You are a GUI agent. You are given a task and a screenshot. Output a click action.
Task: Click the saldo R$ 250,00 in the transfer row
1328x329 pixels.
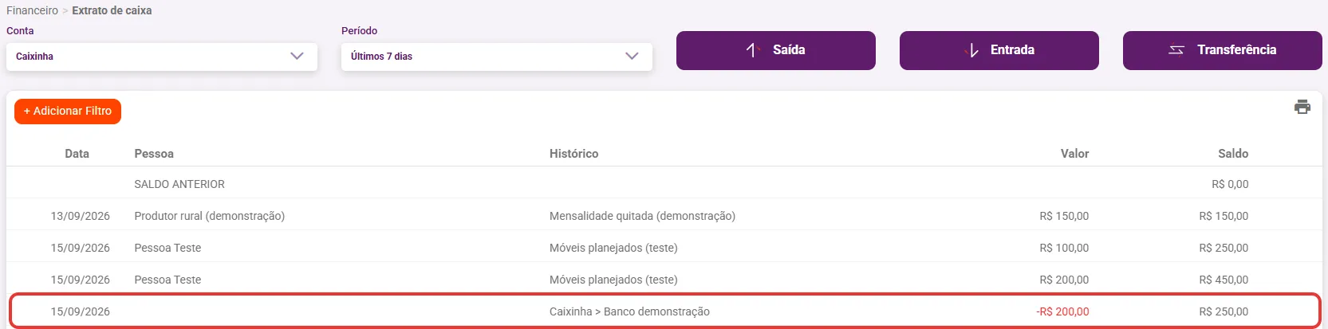tap(1224, 311)
